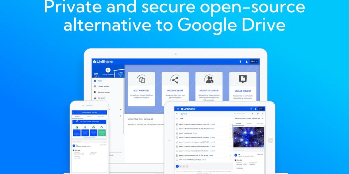Click the laptop storage quota progress bar
The image size is (349, 174).
tap(115, 153)
